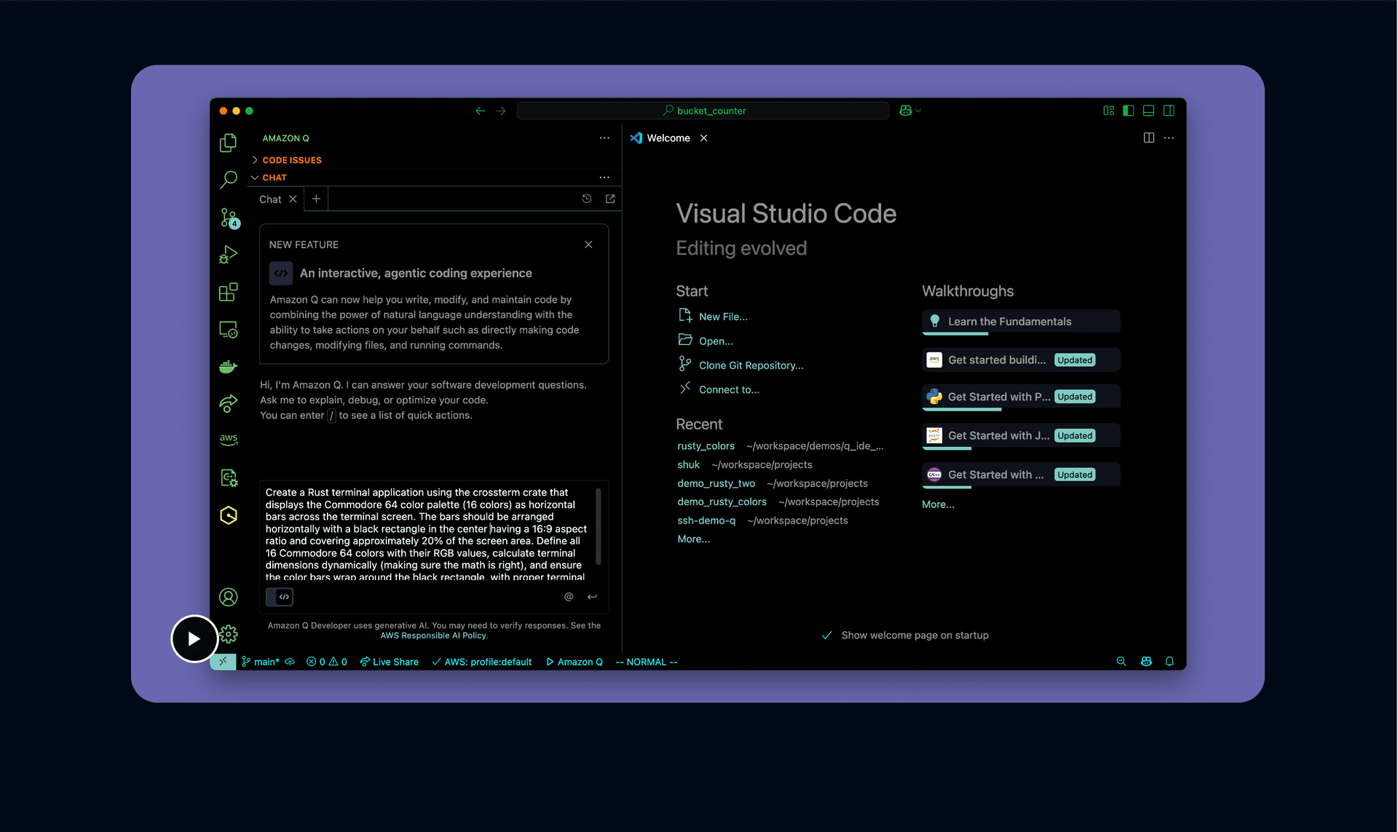Send the chat prompt with enter icon
Viewport: 1398px width, 832px height.
tap(593, 597)
